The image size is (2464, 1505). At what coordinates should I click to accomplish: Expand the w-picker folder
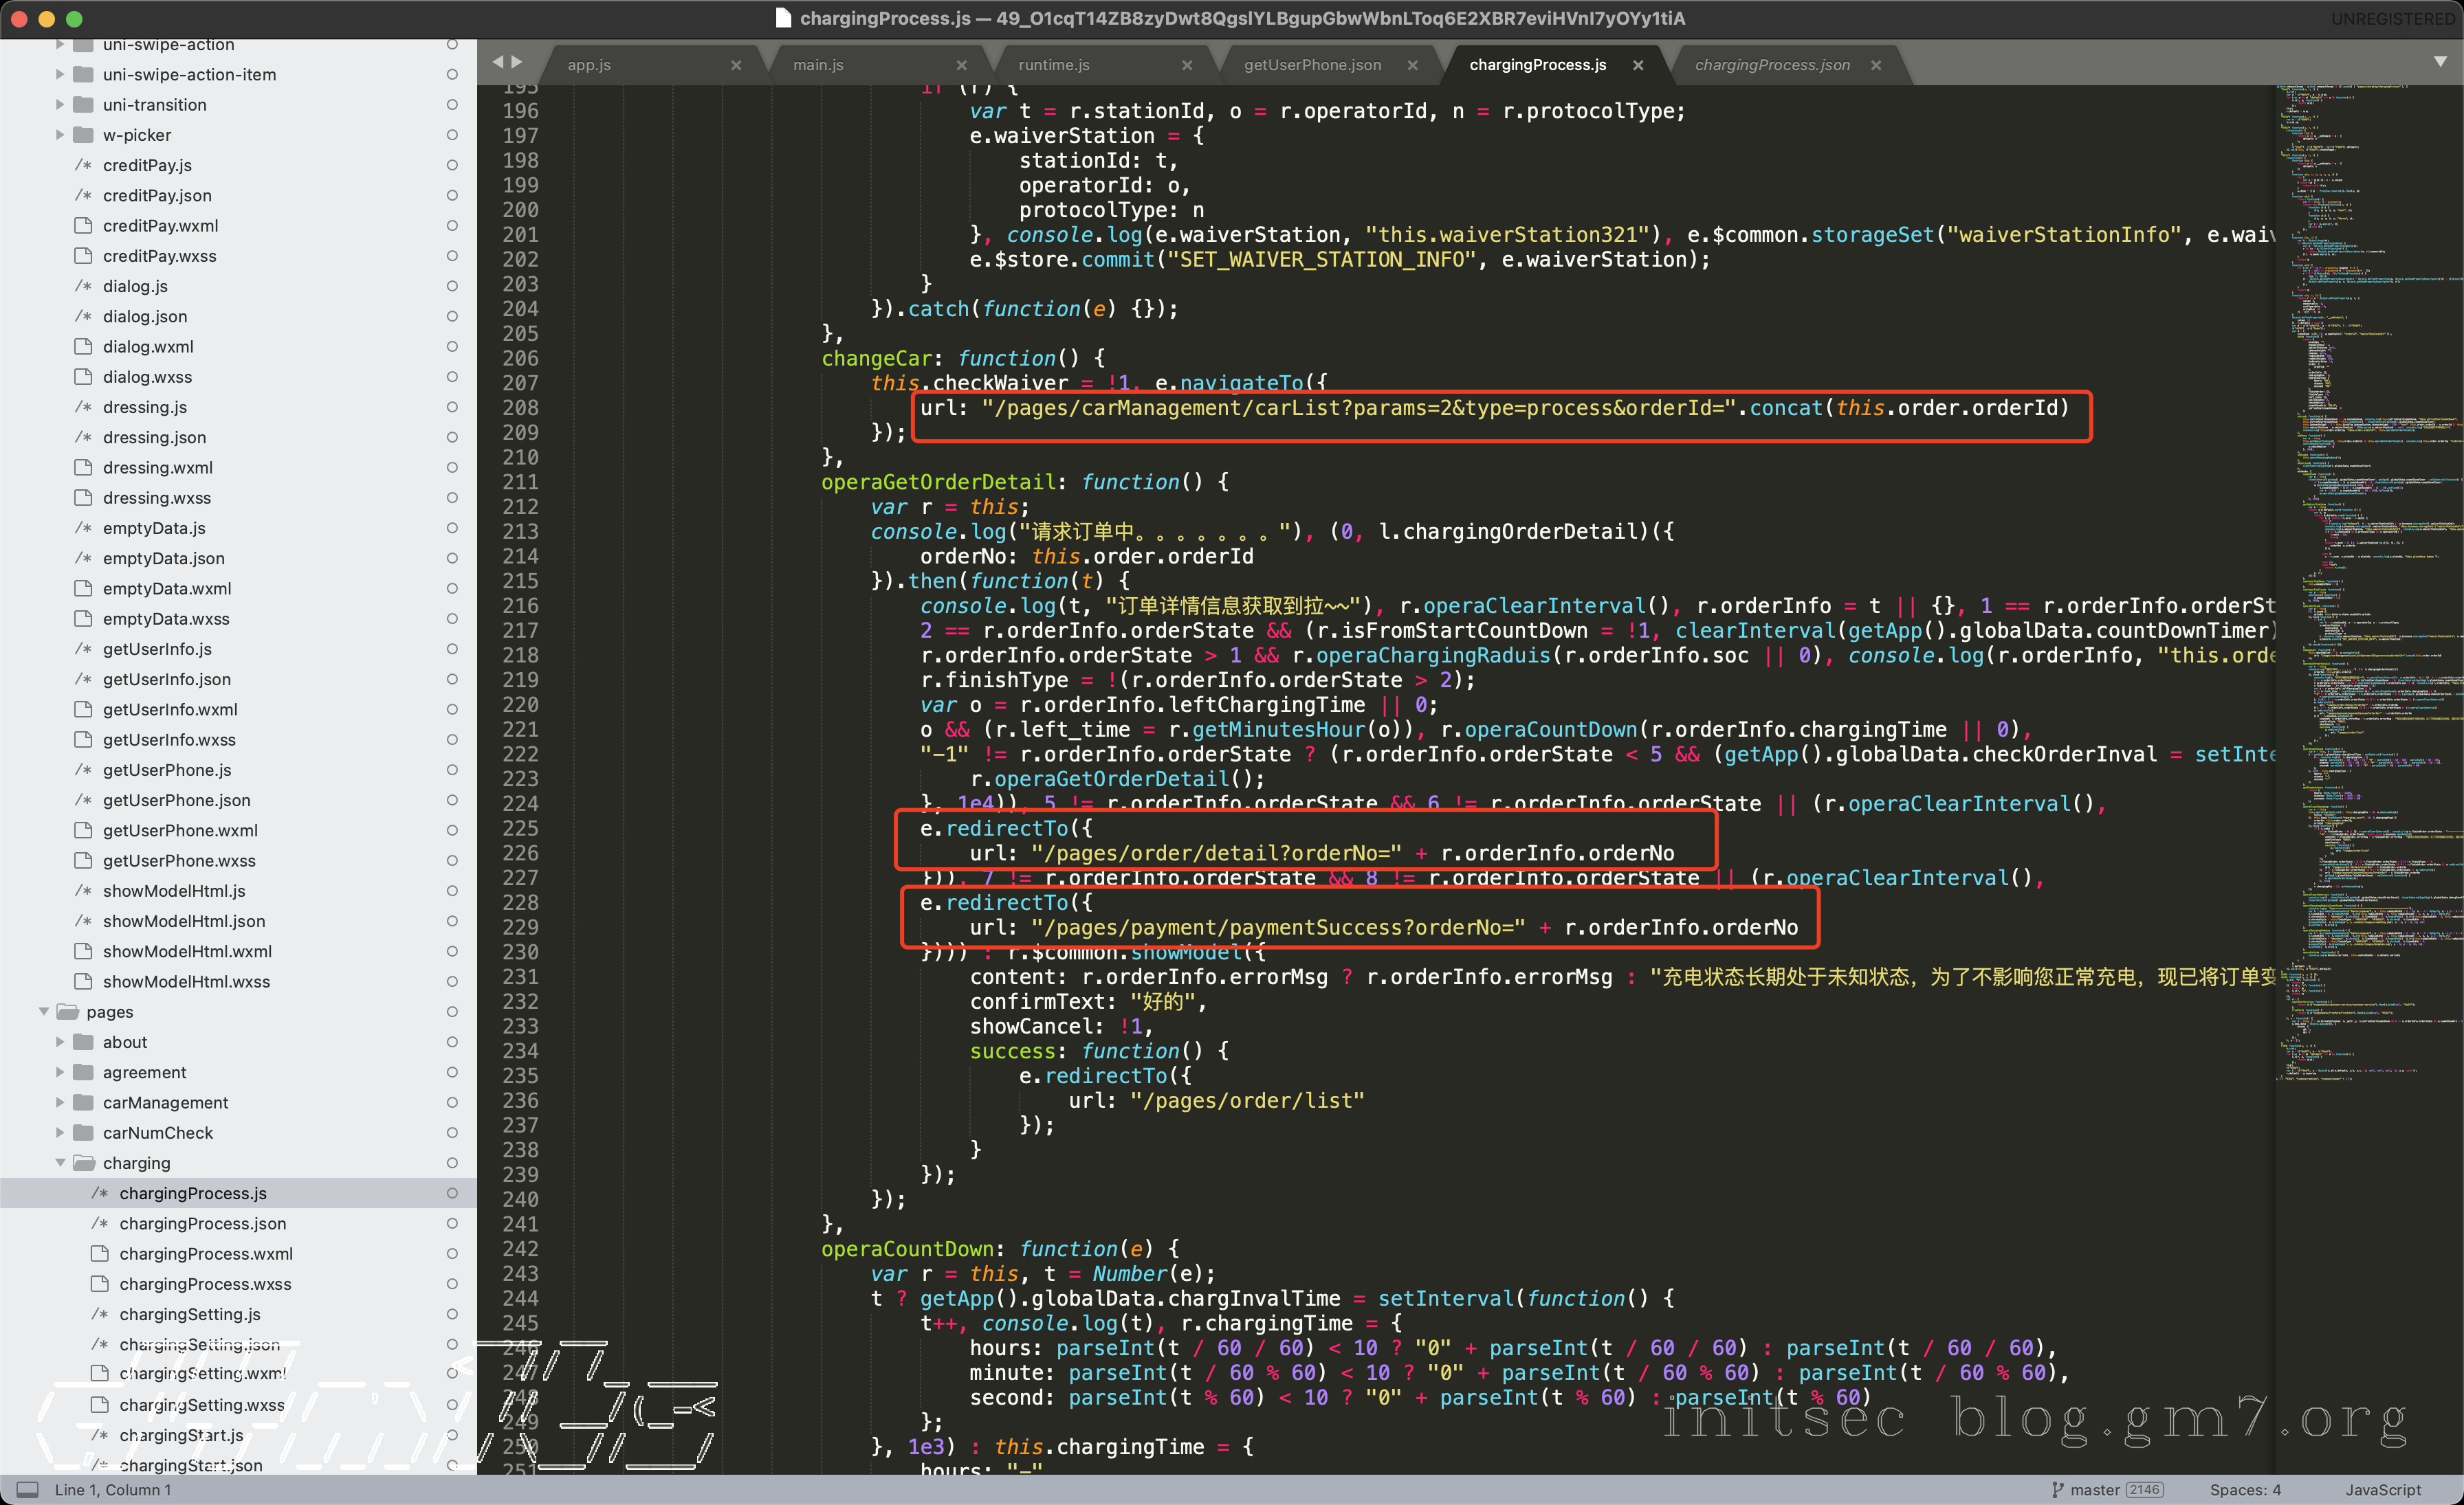(x=60, y=135)
